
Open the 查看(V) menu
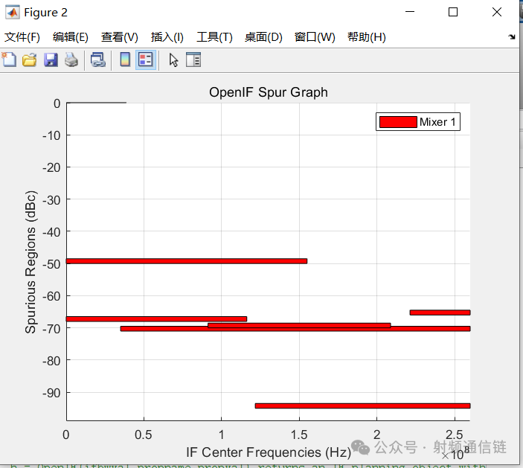pos(120,37)
